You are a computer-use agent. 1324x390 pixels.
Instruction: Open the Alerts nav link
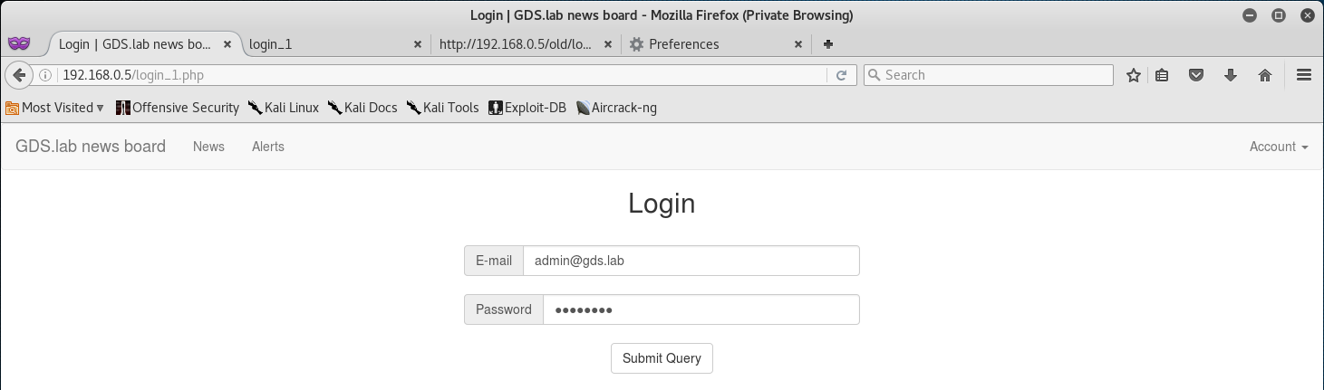(x=268, y=147)
